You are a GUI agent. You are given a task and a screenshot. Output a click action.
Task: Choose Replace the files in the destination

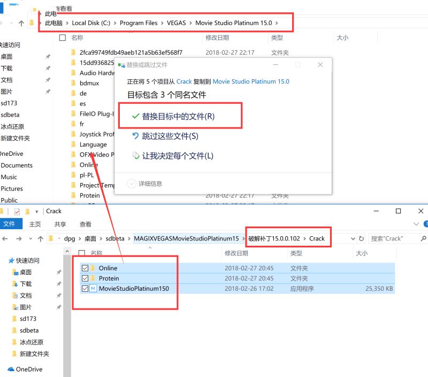173,117
